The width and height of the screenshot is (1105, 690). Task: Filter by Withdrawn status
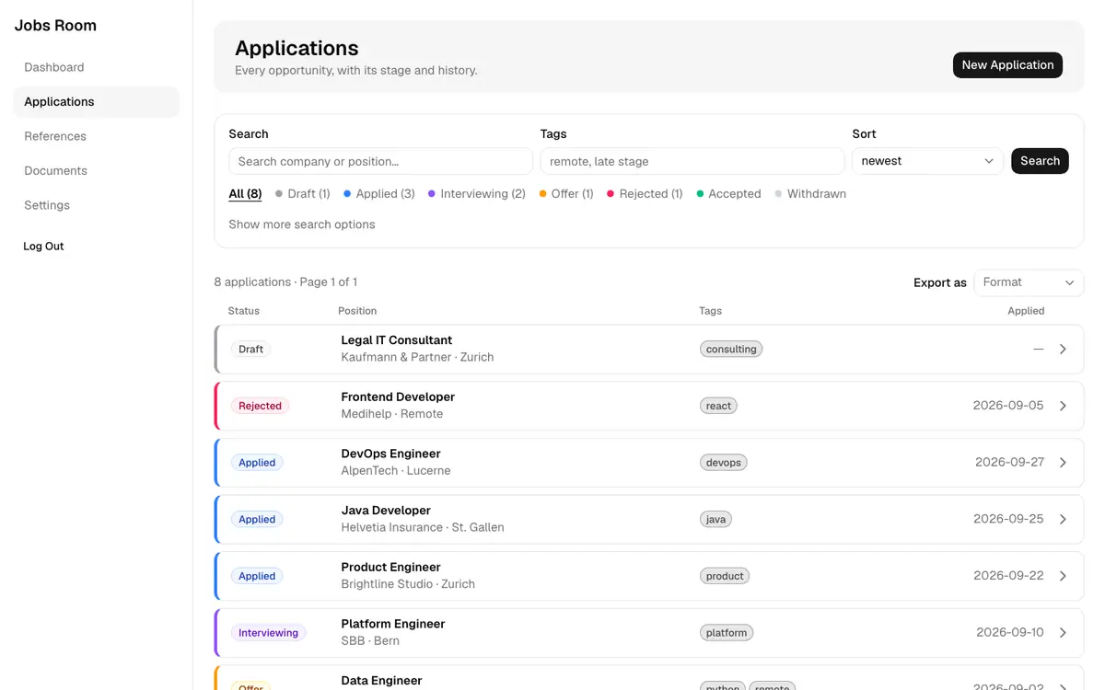(x=810, y=194)
